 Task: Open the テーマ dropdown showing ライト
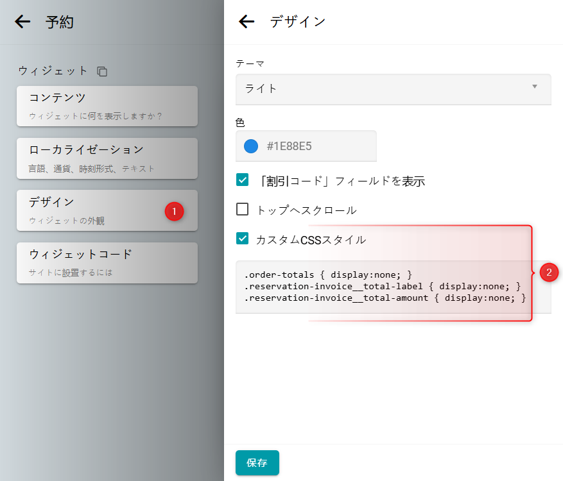click(393, 89)
